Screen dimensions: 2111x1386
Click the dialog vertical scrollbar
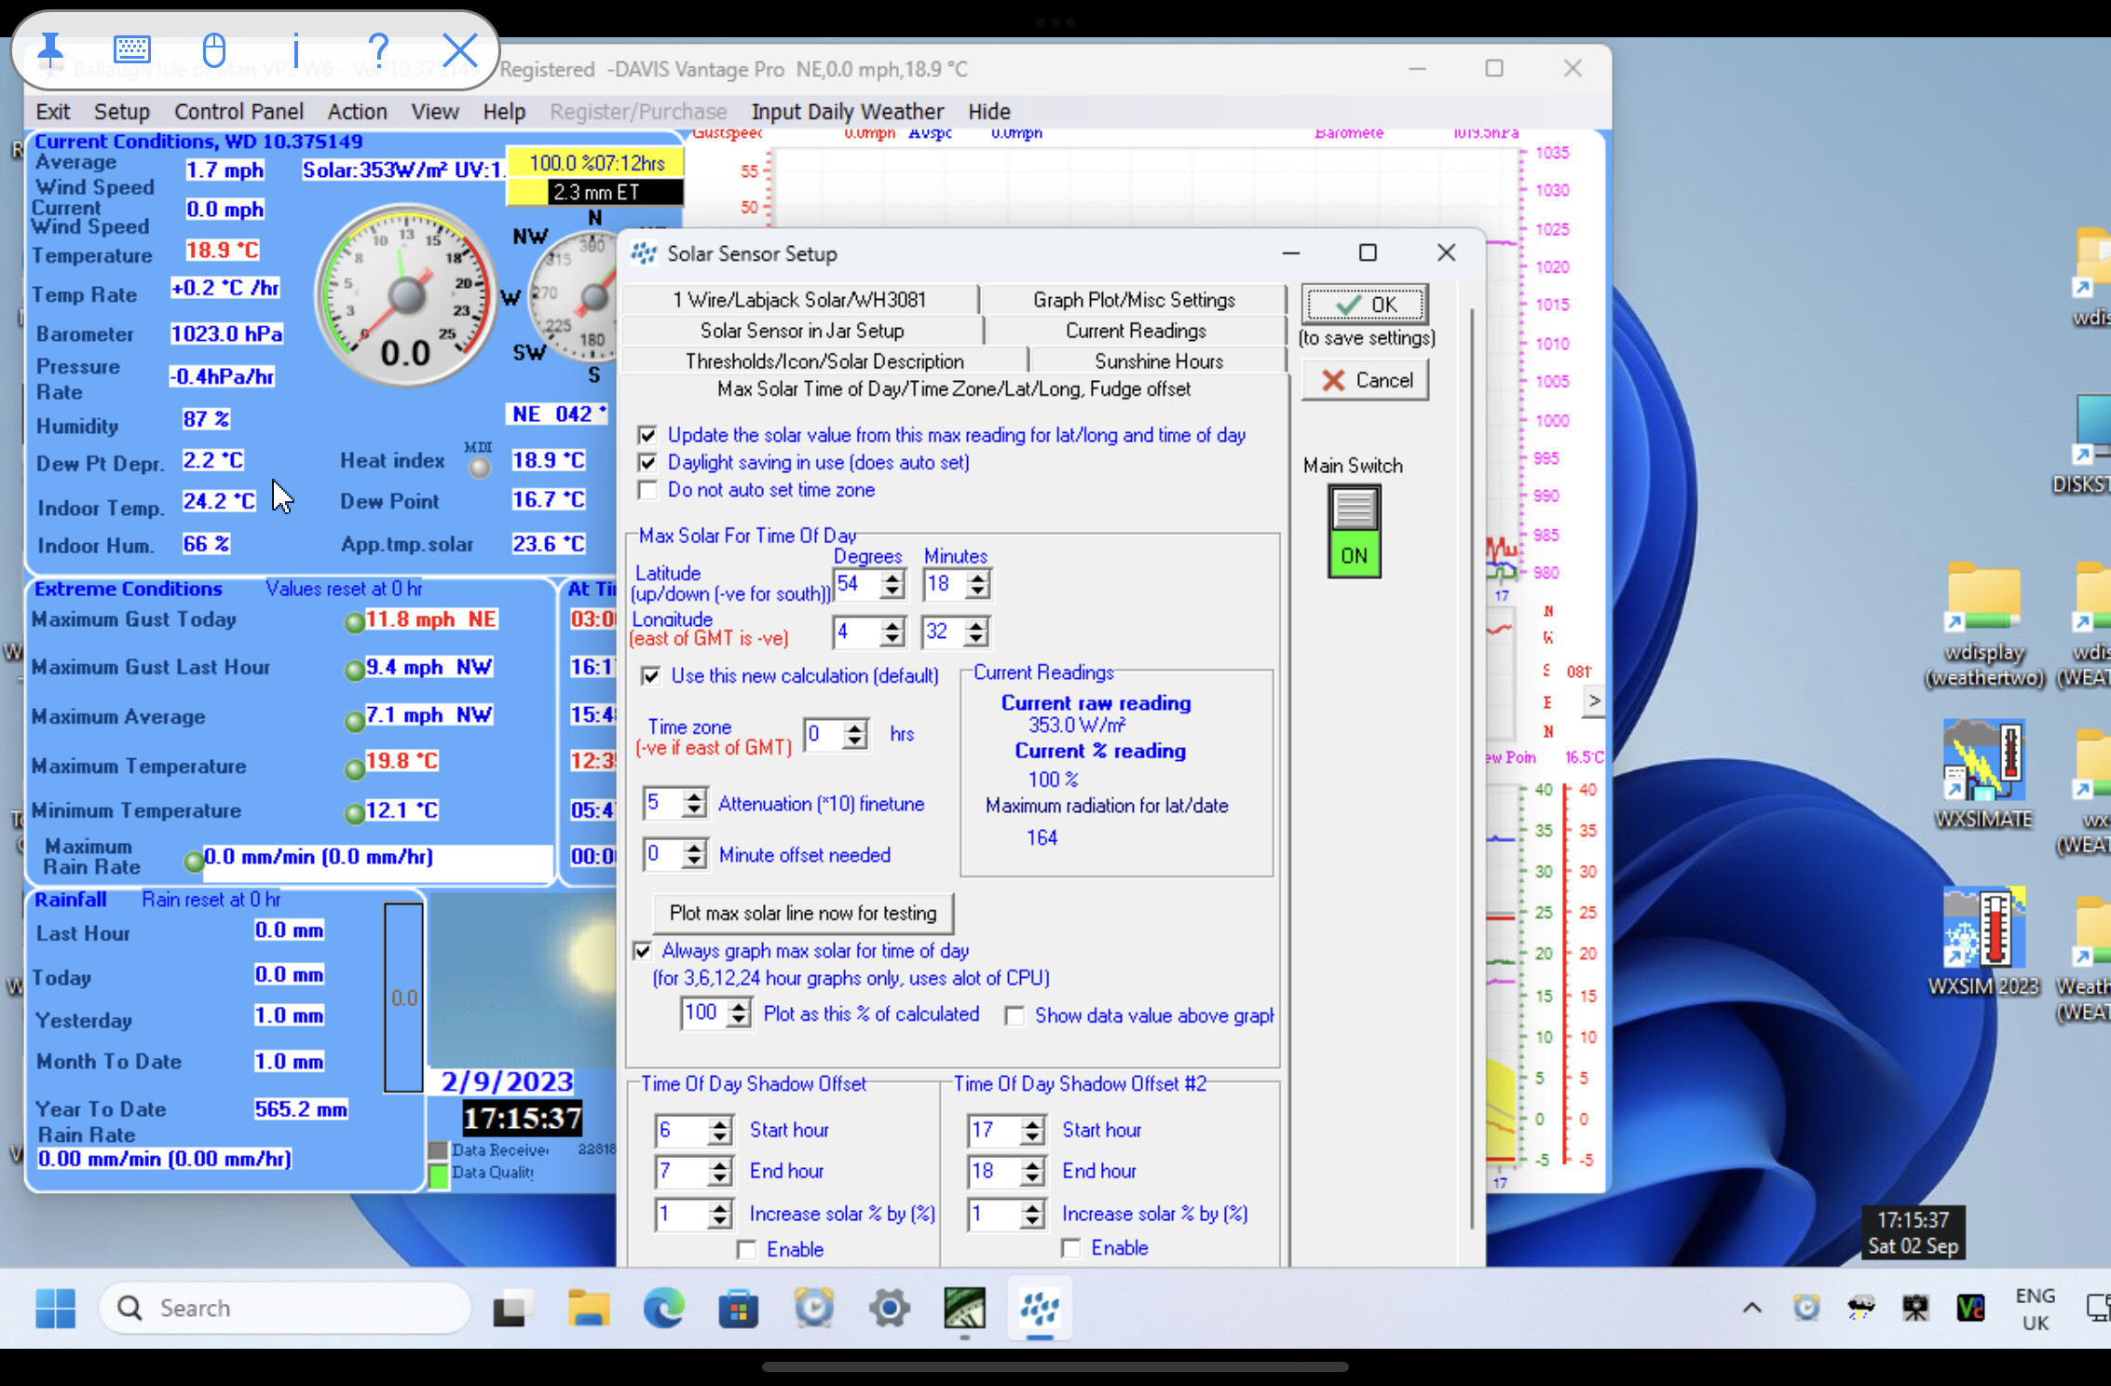tap(1472, 768)
